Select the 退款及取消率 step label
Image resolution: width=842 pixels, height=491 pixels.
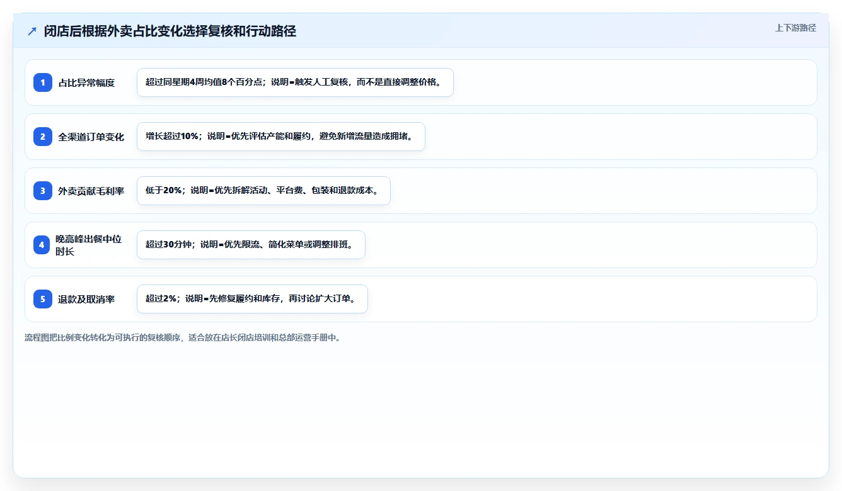click(86, 299)
